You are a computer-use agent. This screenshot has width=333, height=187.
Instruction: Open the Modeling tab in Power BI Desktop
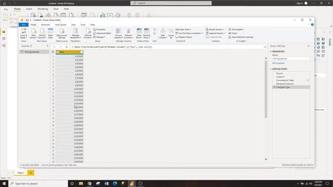[x=43, y=9]
